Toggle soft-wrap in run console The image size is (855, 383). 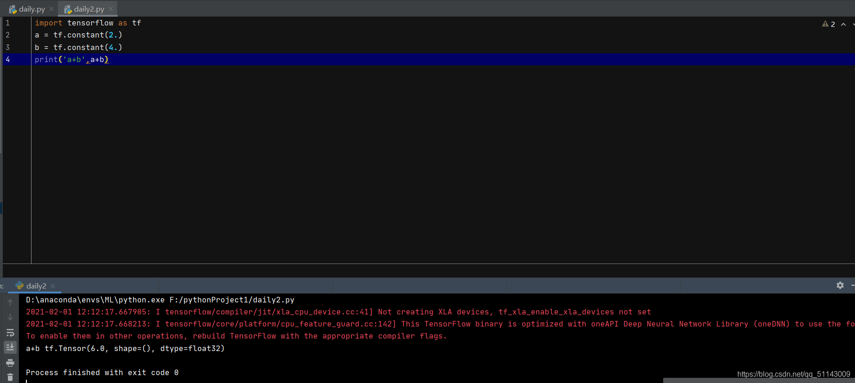10,333
